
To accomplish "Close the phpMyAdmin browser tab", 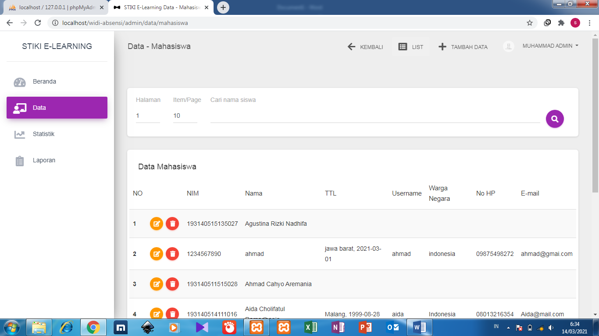I will [x=102, y=7].
